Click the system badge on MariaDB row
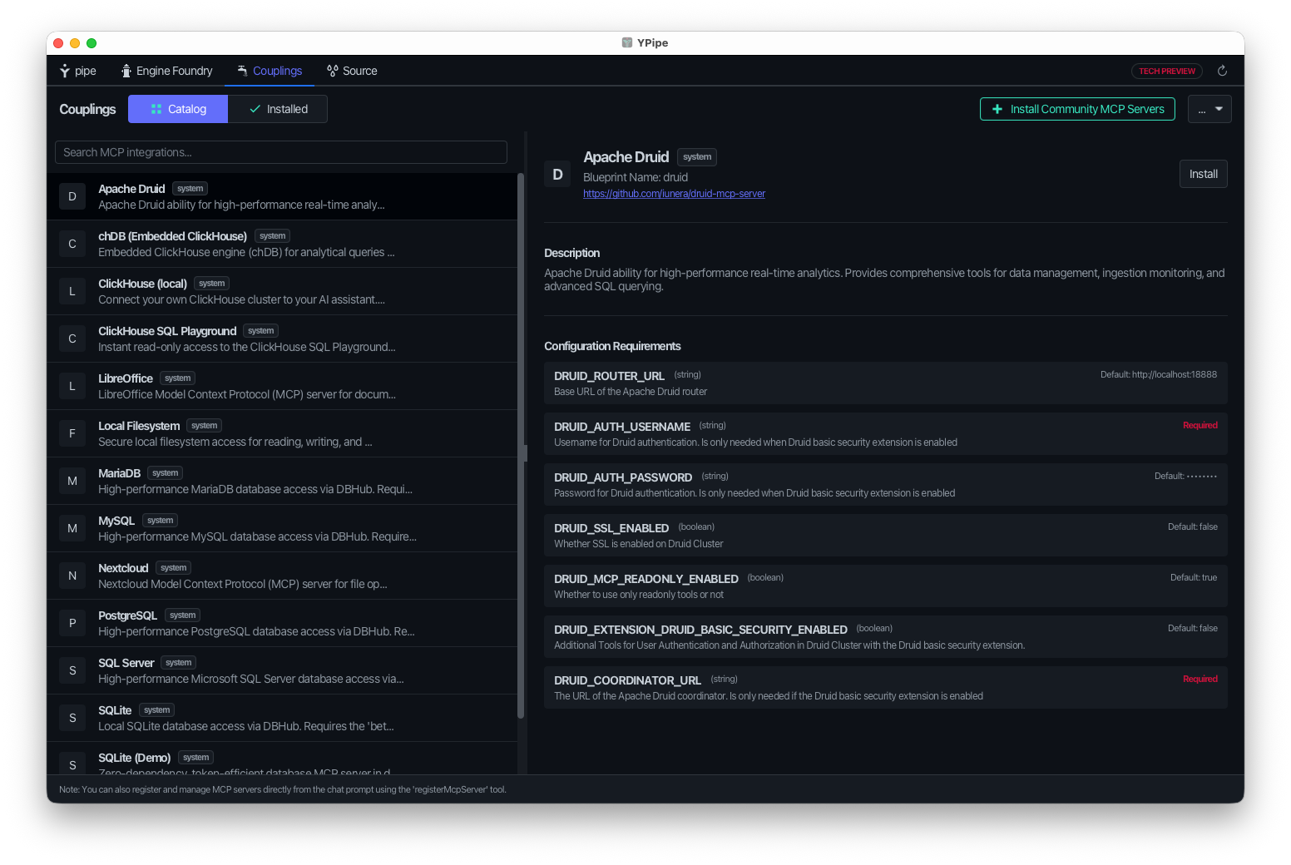Screen dimensions: 1291x865 point(165,473)
